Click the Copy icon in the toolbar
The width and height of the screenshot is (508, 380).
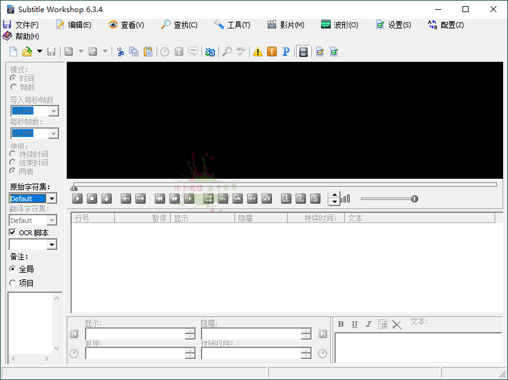[x=134, y=52]
